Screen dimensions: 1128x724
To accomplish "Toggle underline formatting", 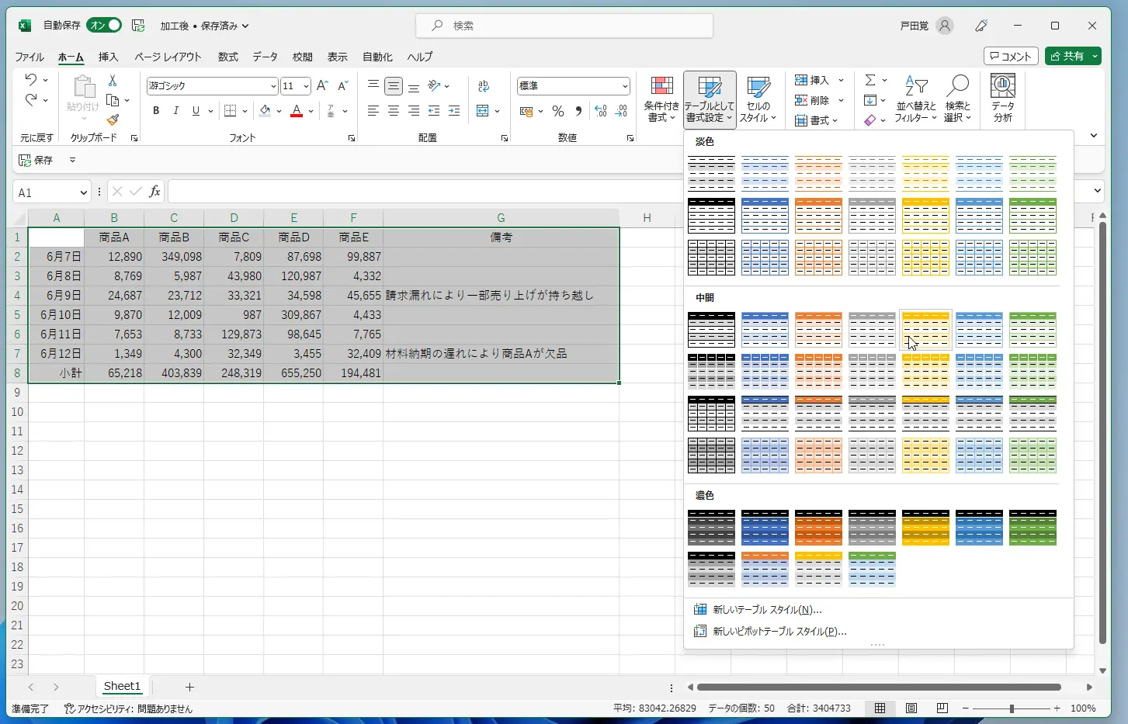I will (196, 111).
